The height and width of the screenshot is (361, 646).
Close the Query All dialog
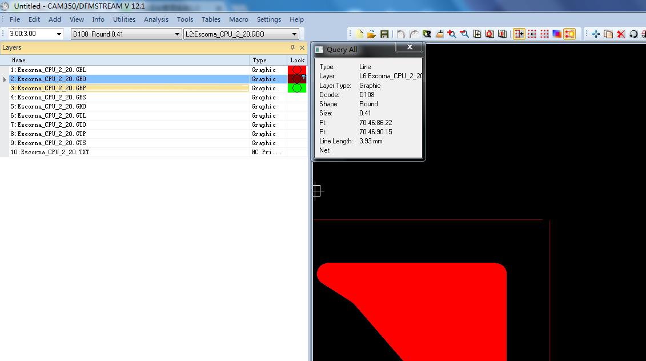(409, 47)
